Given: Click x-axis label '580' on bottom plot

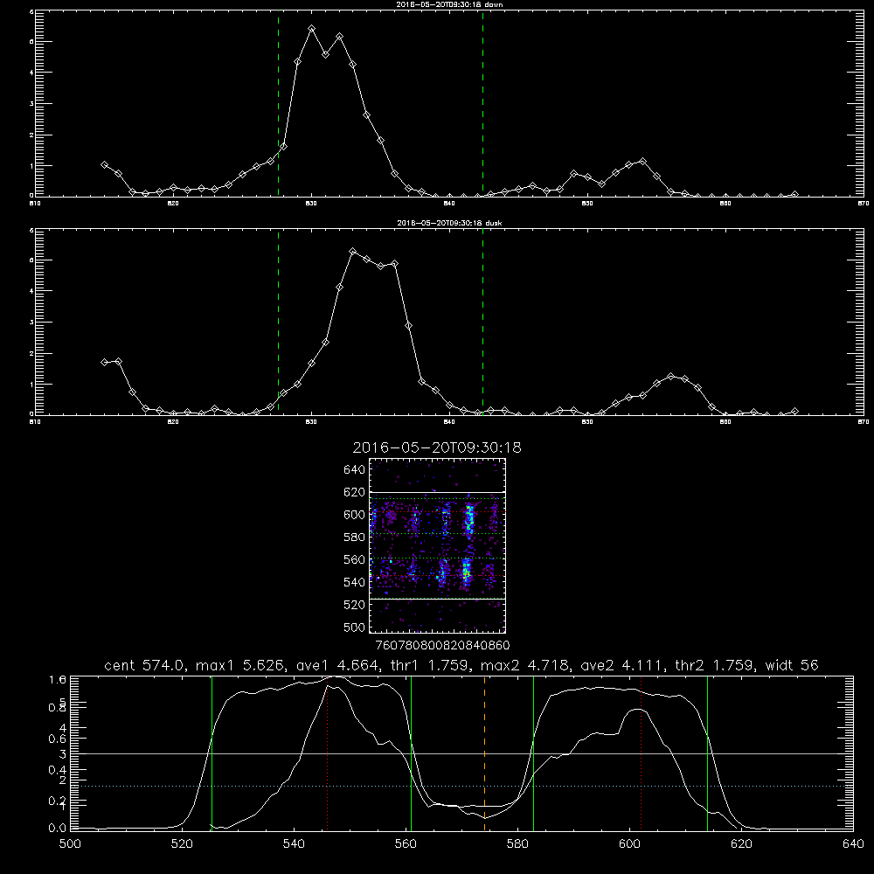Looking at the screenshot, I should coord(517,844).
